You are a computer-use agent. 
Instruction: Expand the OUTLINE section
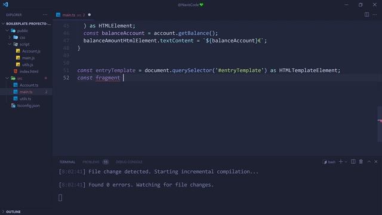coord(3,212)
